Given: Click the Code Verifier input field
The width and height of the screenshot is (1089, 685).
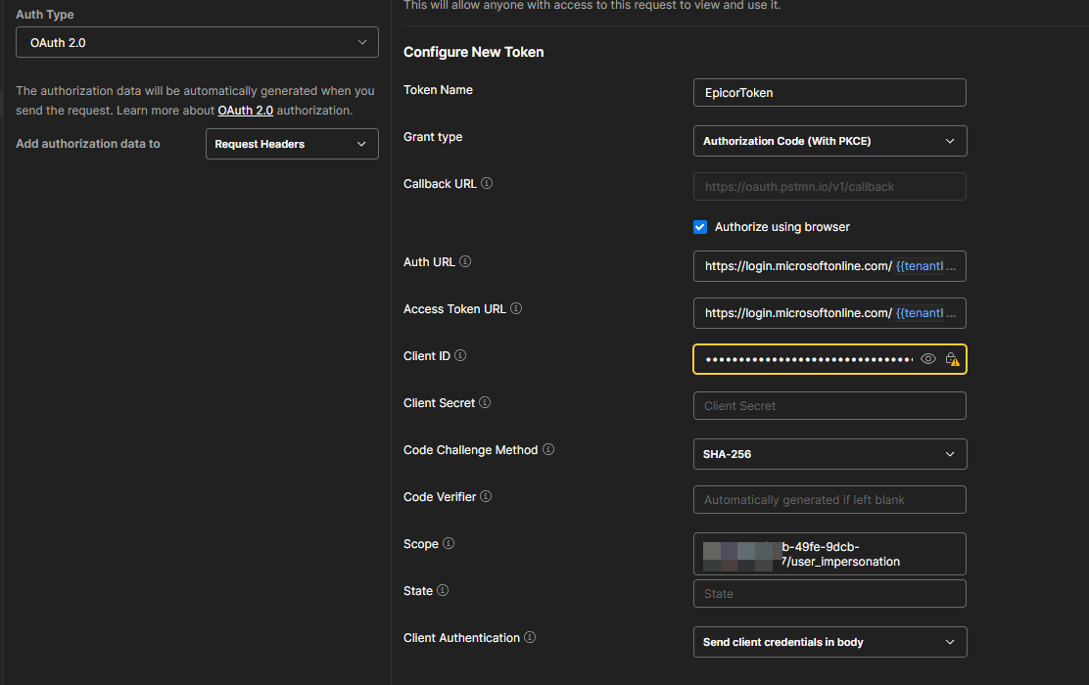Looking at the screenshot, I should click(x=829, y=500).
